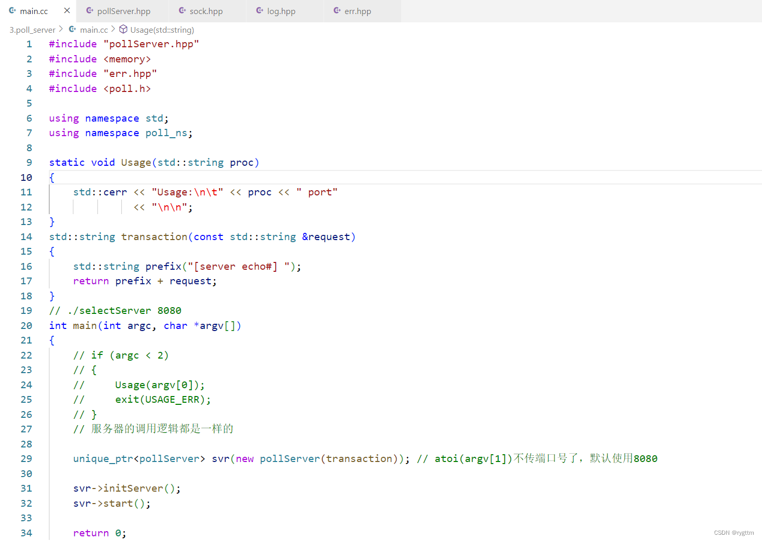Click the Usage function name on line 9
The width and height of the screenshot is (762, 541).
click(x=136, y=163)
